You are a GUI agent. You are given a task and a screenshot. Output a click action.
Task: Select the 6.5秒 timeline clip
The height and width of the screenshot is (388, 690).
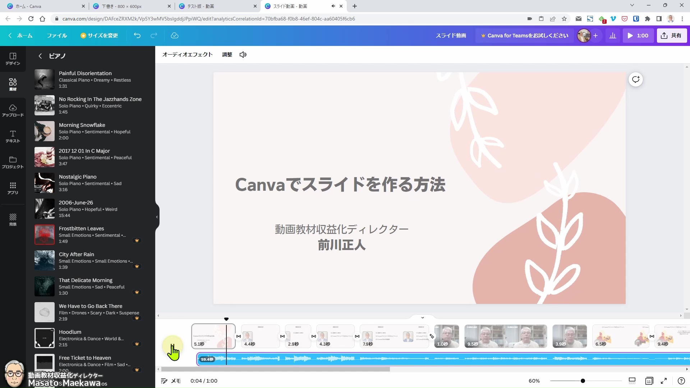pyautogui.click(x=621, y=336)
